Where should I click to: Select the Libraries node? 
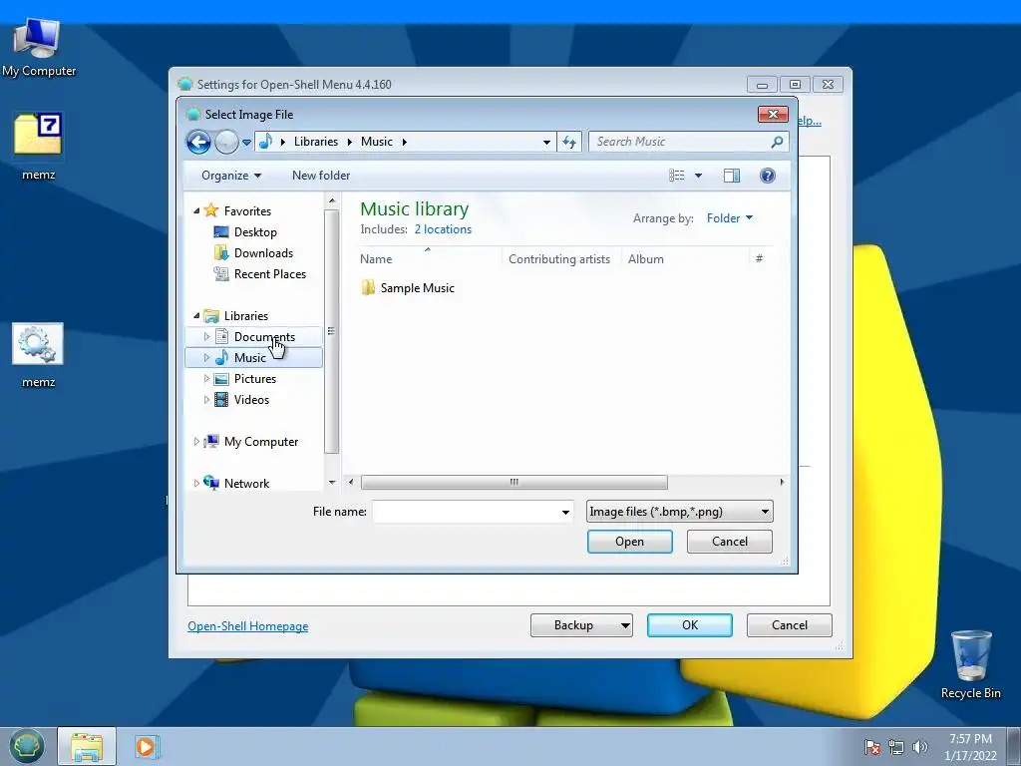click(235, 316)
